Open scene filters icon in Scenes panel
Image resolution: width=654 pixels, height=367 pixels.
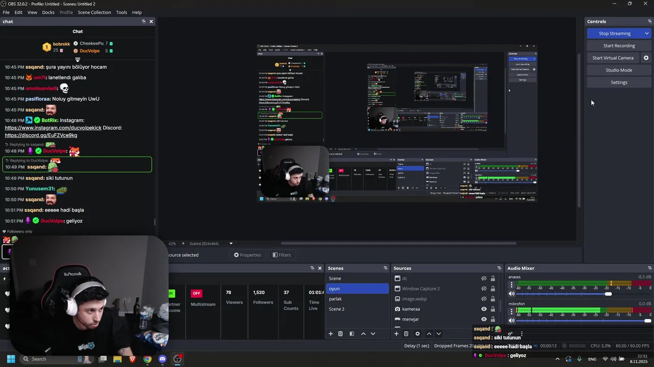[x=352, y=334]
